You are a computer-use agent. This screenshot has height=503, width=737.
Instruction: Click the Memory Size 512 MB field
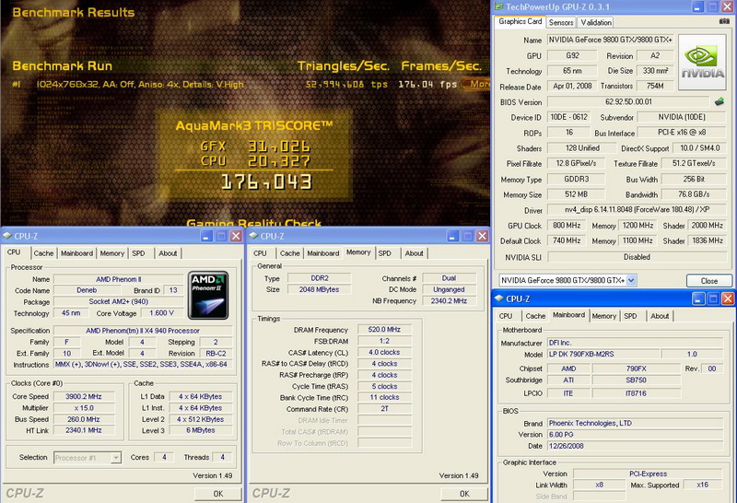click(x=576, y=194)
